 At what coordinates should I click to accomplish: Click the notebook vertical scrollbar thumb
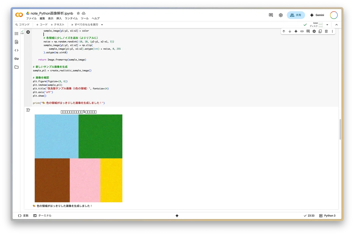pyautogui.click(x=340, y=129)
